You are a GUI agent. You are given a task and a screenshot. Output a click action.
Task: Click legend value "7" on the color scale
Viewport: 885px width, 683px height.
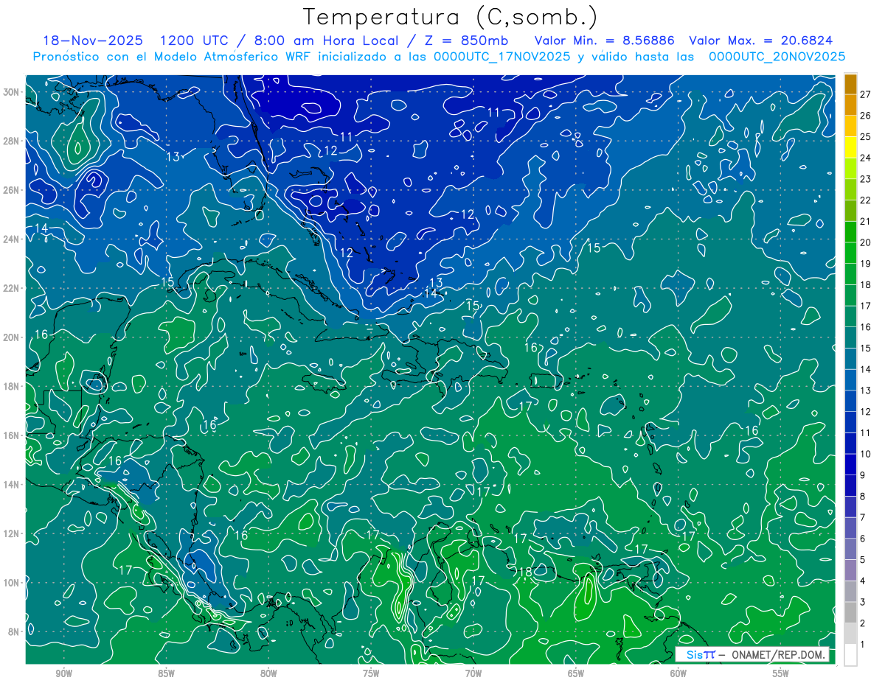point(863,517)
